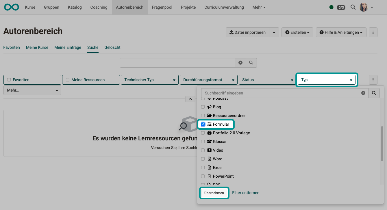Switch to the Gelöscht tab
The height and width of the screenshot is (210, 387).
point(112,47)
